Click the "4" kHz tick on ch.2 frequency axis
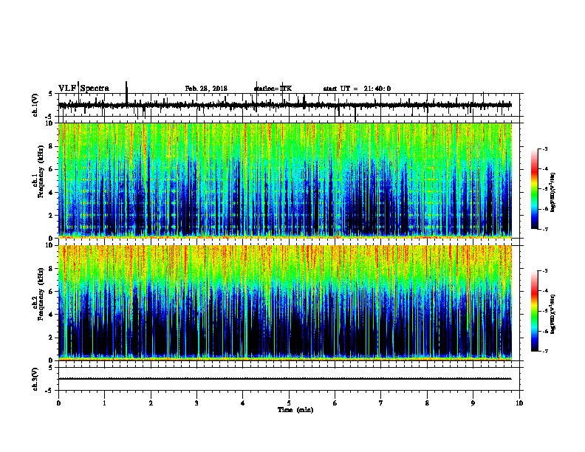Screen dimensions: 585x452 point(52,315)
